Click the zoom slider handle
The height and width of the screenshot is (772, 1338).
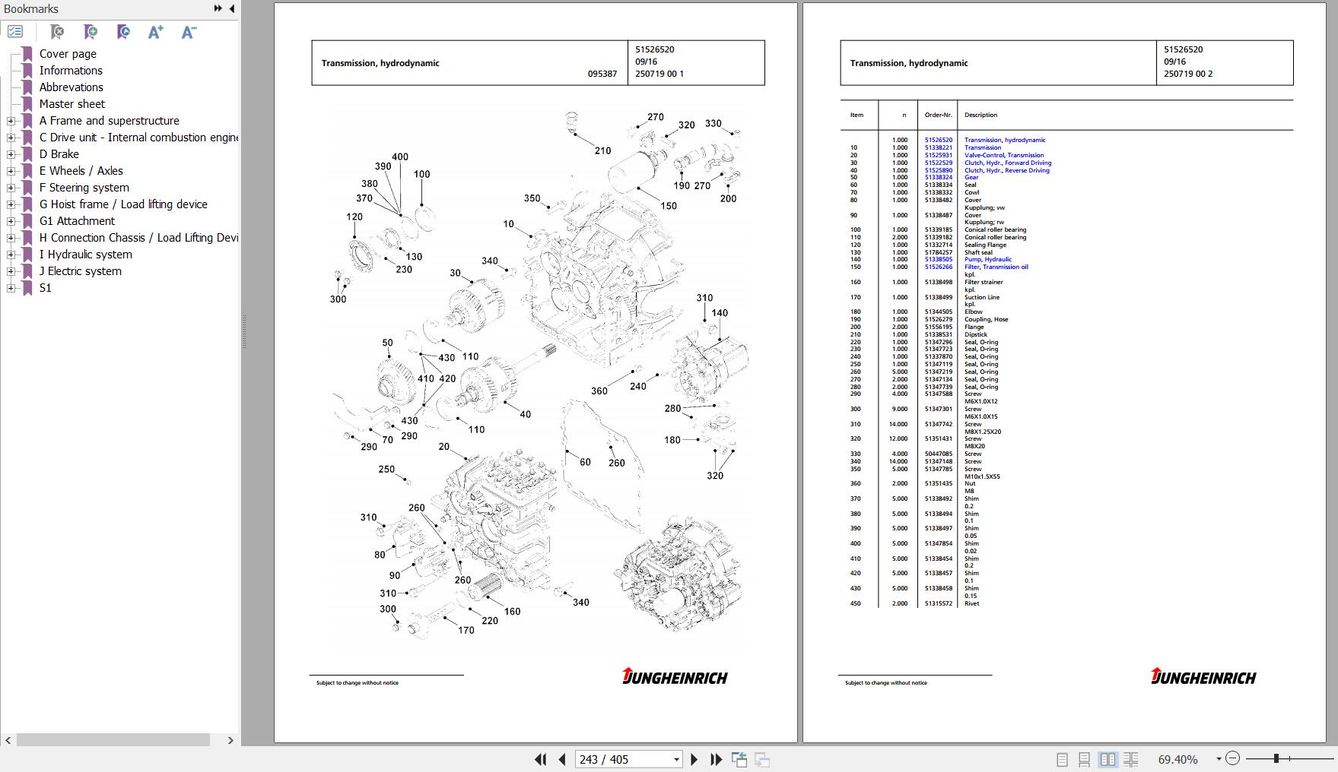[1276, 758]
